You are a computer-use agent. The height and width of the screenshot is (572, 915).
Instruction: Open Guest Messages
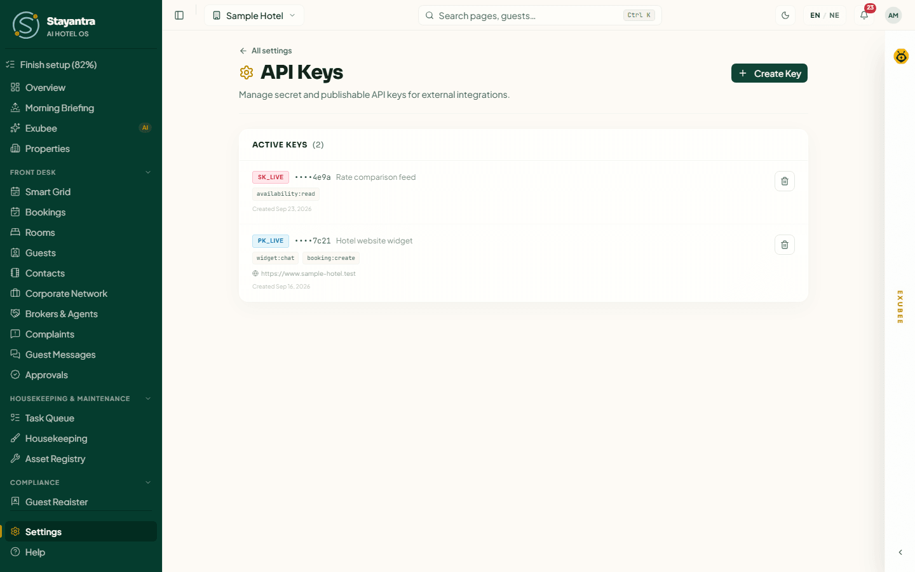[81, 355]
